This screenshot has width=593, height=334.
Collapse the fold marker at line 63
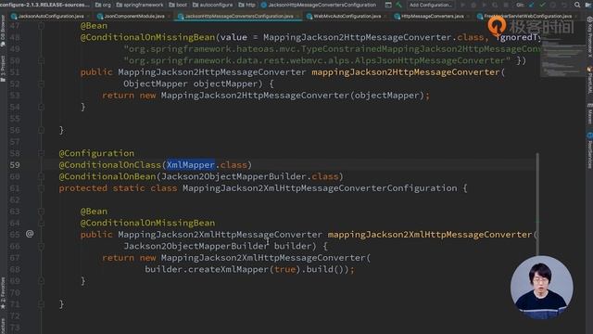(x=41, y=212)
